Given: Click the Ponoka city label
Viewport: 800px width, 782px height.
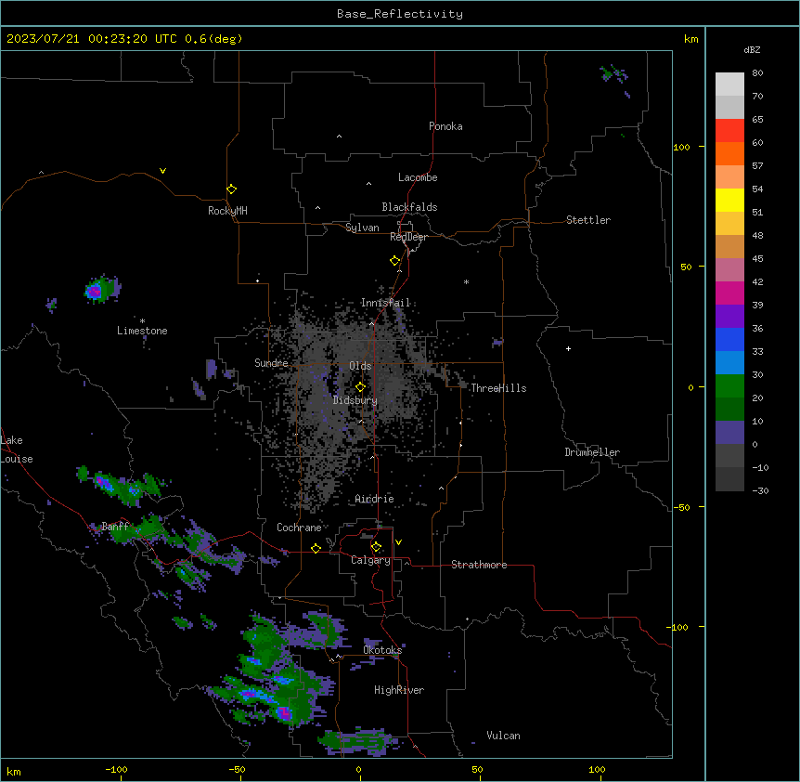Looking at the screenshot, I should click(445, 126).
